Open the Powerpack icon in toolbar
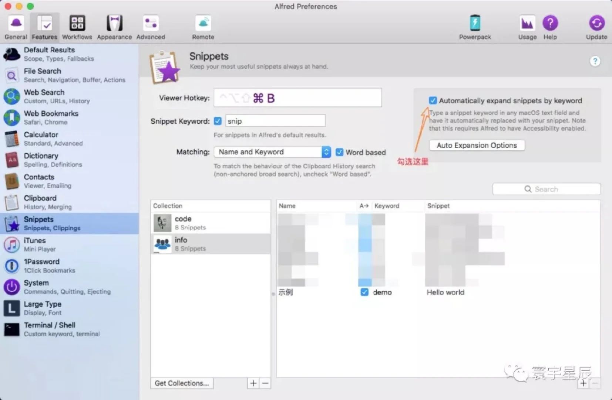This screenshot has height=400, width=612. [x=475, y=27]
